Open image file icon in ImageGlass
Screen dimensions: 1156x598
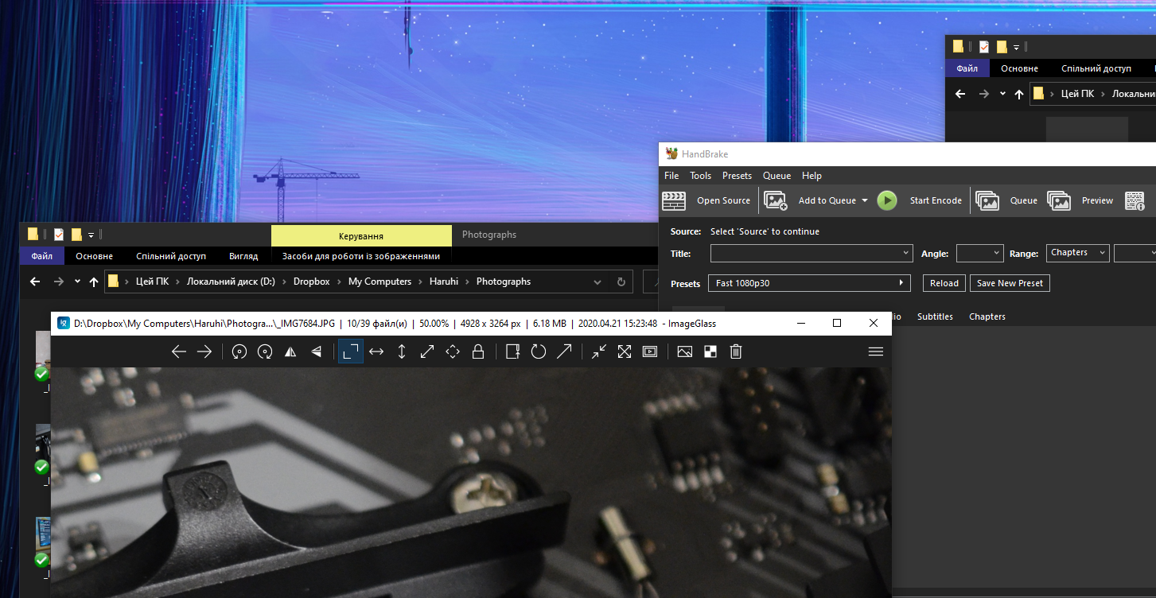(x=513, y=351)
